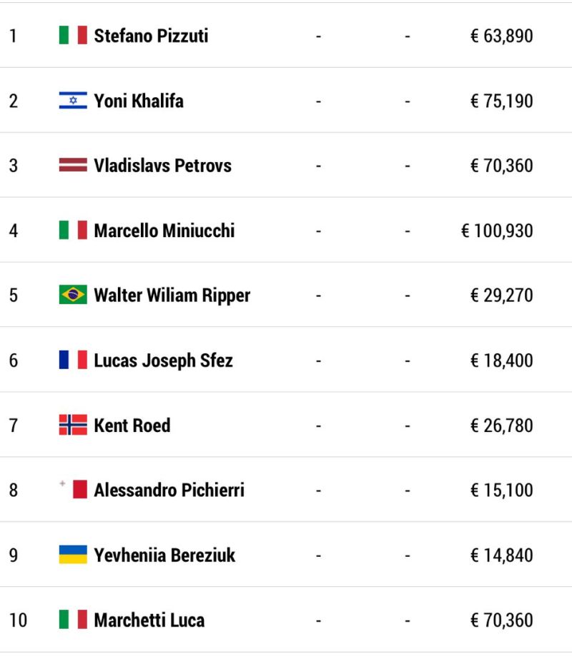Click the € 75,190 prize amount
572x659 pixels.
click(502, 101)
